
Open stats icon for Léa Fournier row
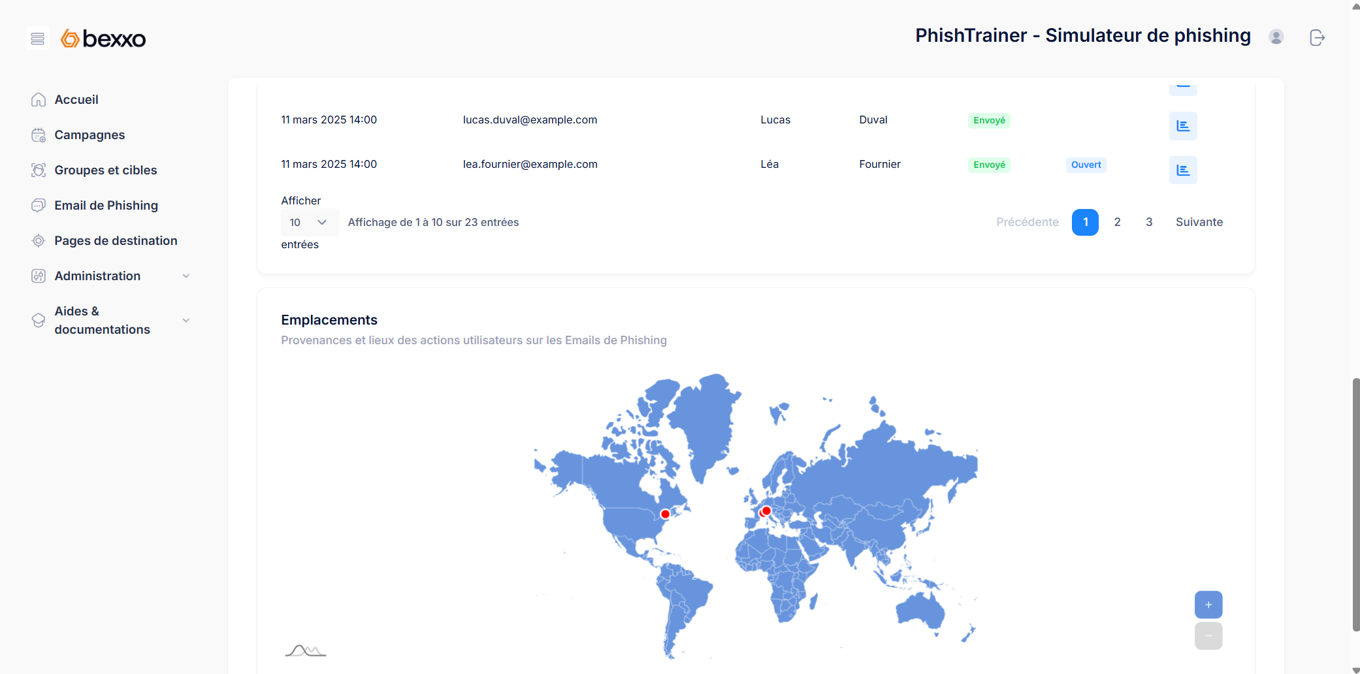coord(1182,170)
